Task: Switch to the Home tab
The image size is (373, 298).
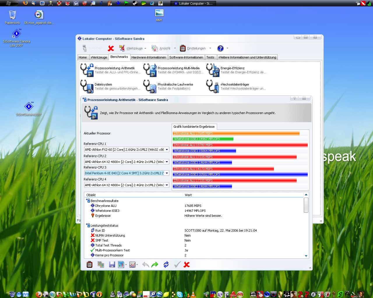Action: click(83, 57)
